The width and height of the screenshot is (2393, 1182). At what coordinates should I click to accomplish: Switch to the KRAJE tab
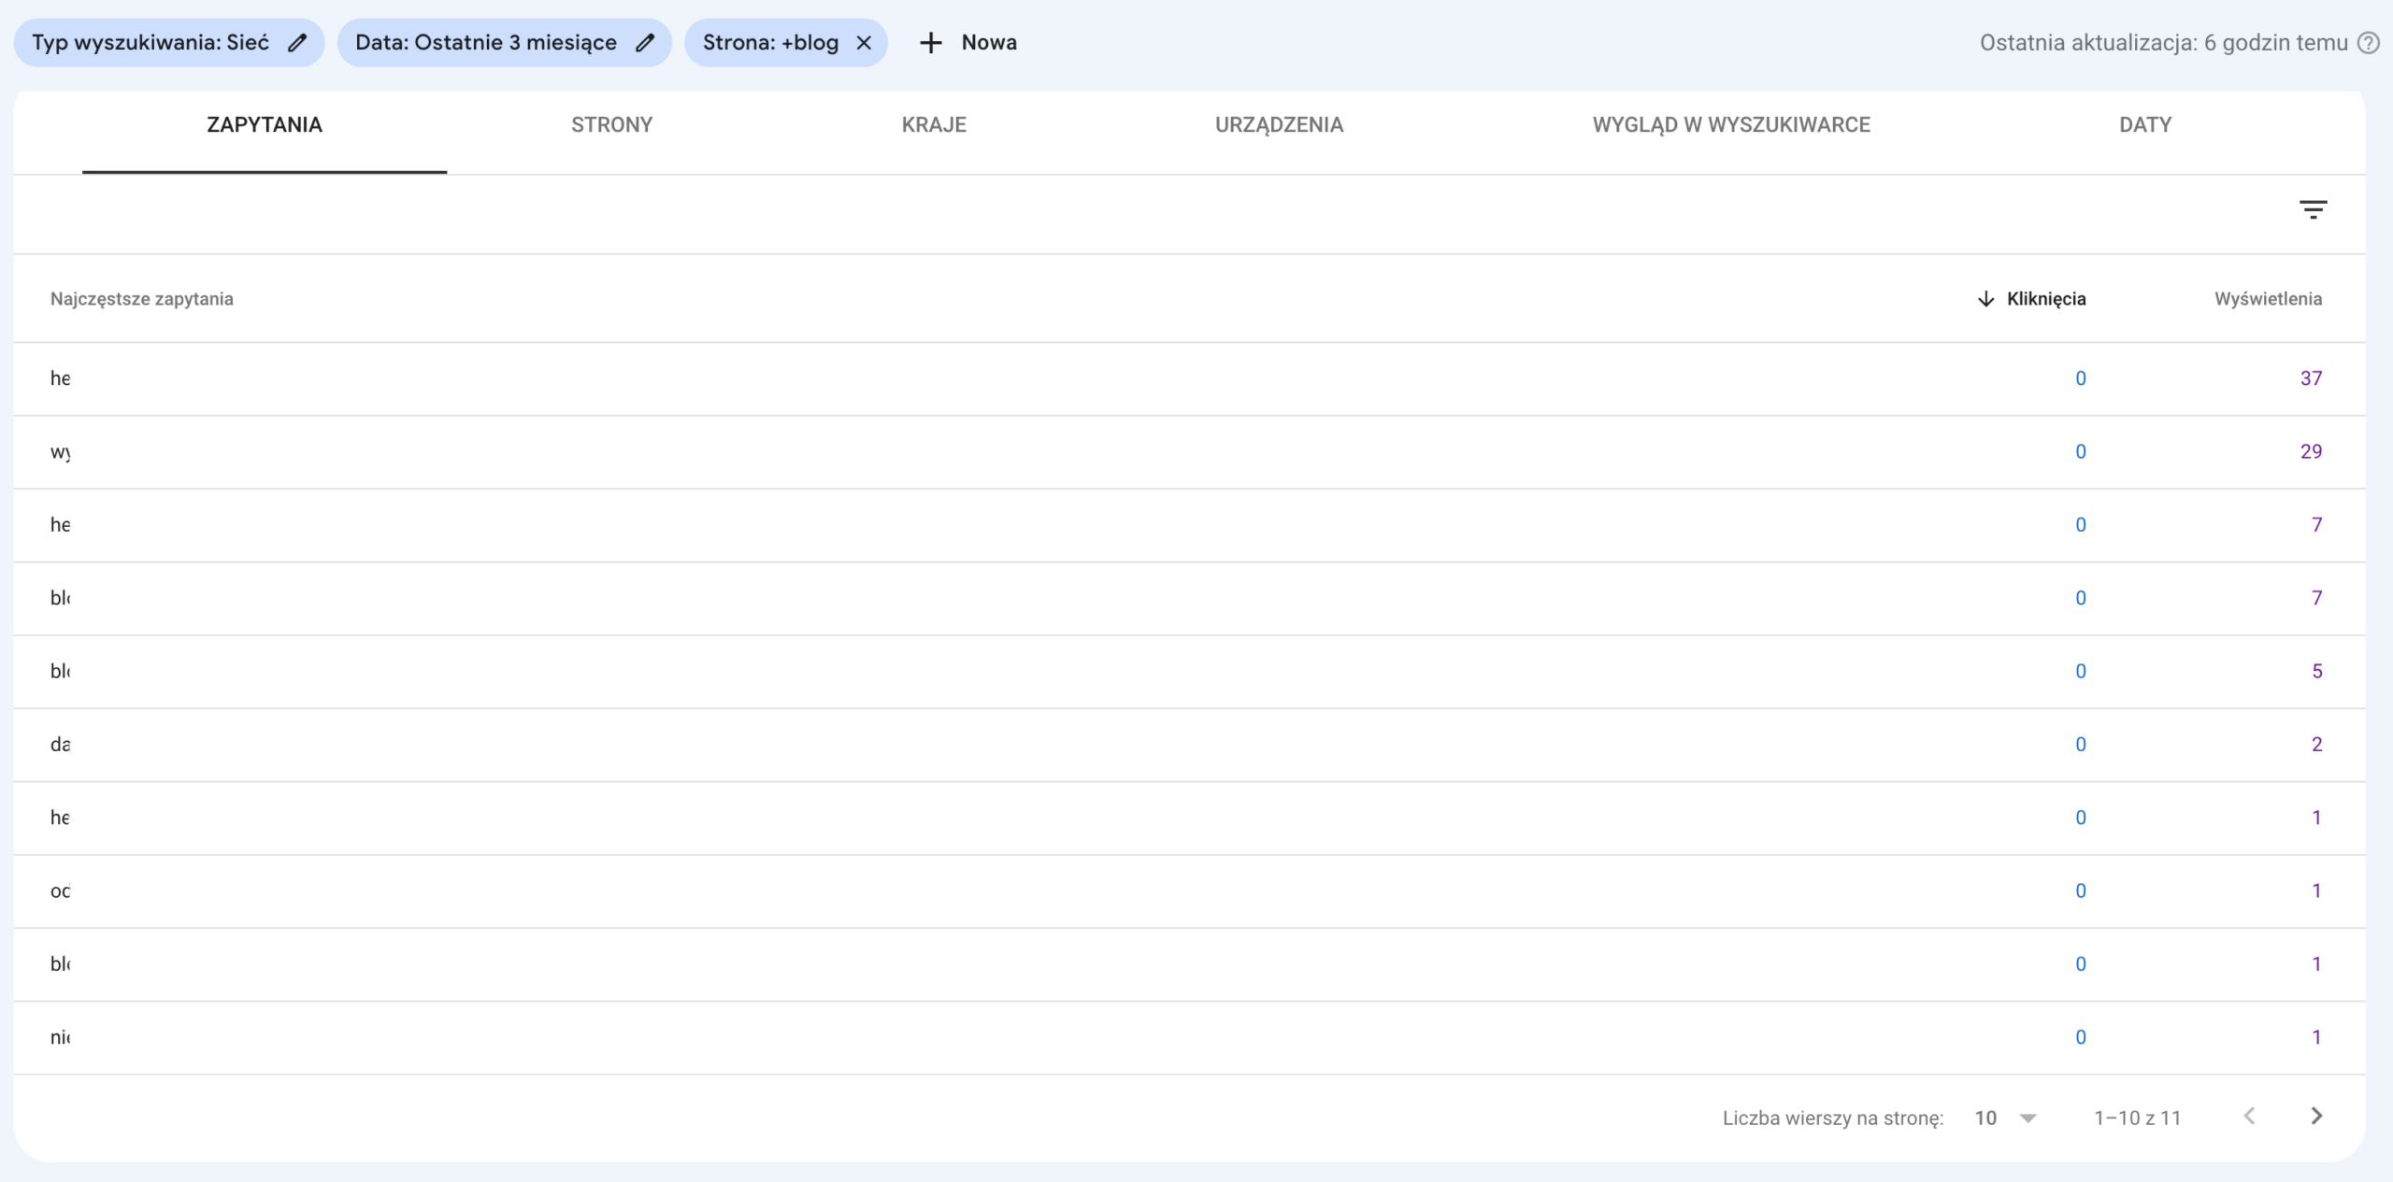[x=934, y=125]
